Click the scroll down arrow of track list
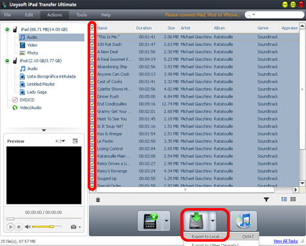This screenshot has width=306, height=246. (x=302, y=183)
